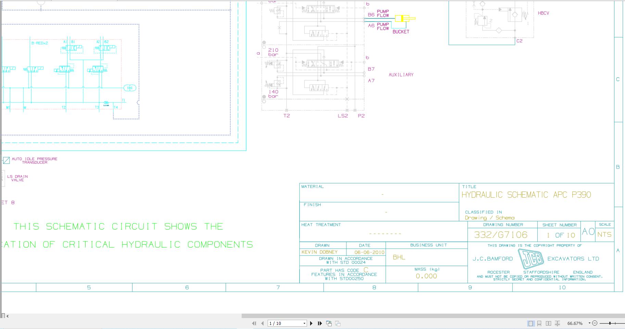Click the Drawing / Schema classification text

(x=489, y=218)
